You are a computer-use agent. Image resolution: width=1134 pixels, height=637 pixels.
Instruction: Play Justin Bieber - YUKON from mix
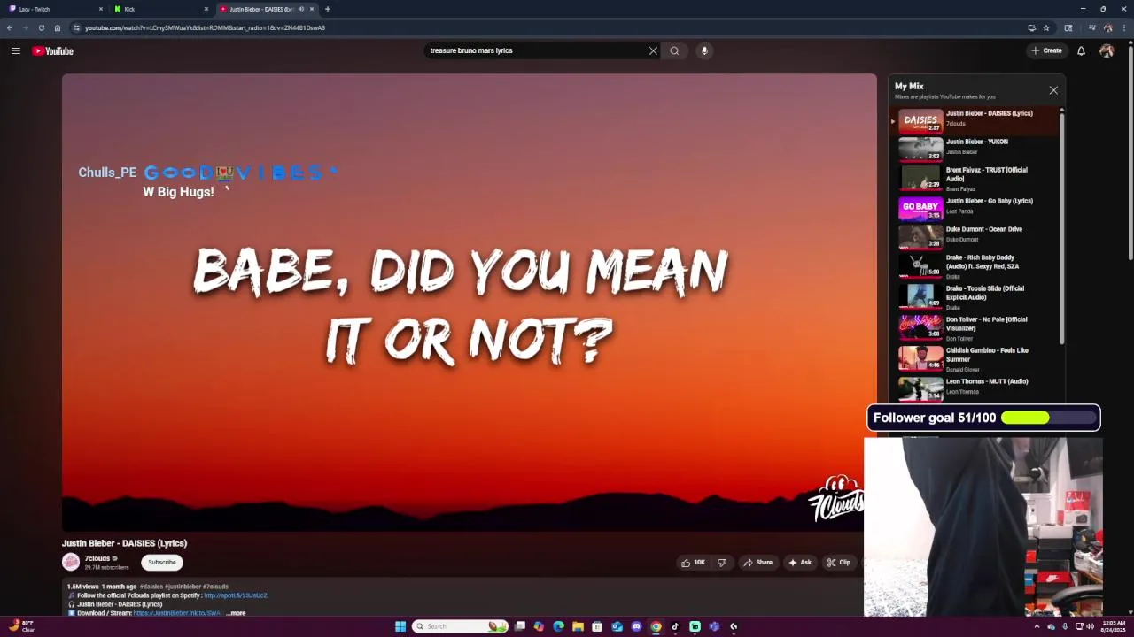click(x=975, y=147)
